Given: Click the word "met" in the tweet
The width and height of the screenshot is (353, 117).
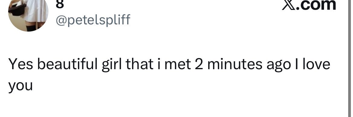Looking at the screenshot, I should tap(178, 64).
